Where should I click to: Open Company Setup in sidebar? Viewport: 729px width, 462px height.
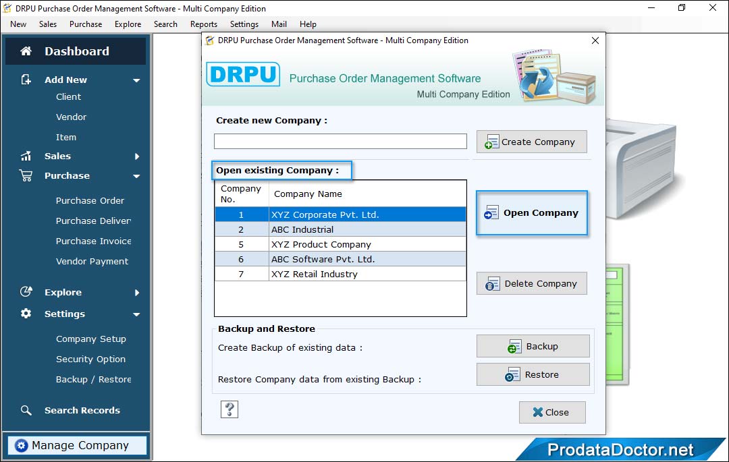(x=90, y=339)
